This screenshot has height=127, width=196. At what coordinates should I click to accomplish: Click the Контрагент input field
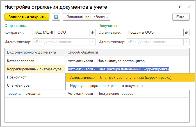[x=61, y=32]
